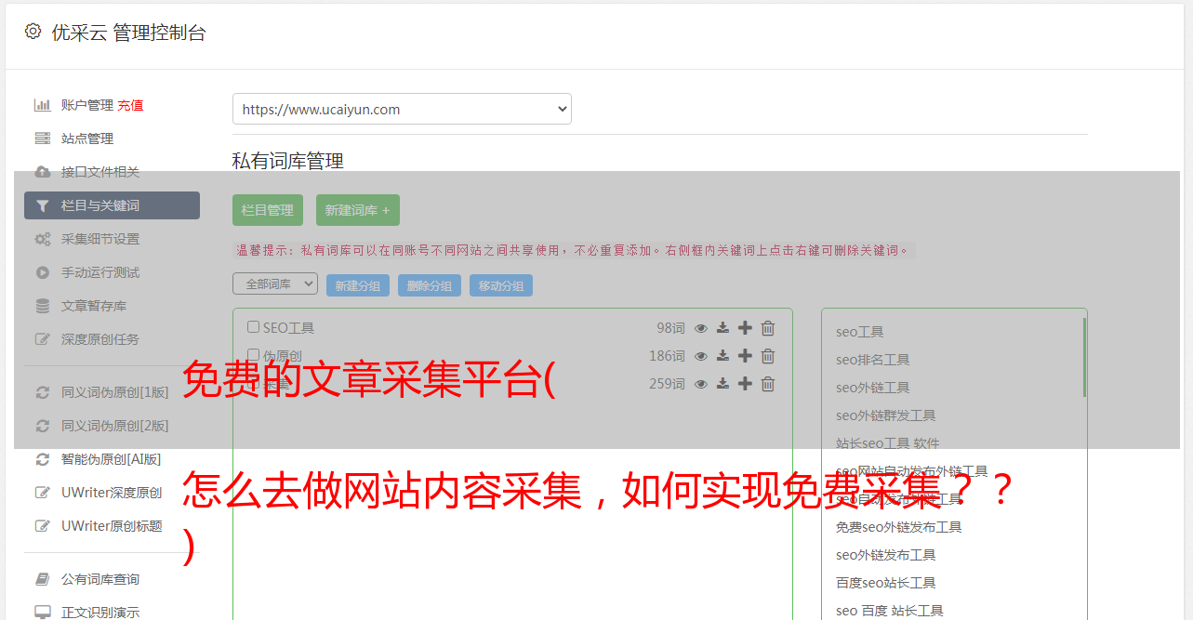Click the play circle icon for 手动运行测试
Image resolution: width=1193 pixels, height=620 pixels.
(x=43, y=272)
